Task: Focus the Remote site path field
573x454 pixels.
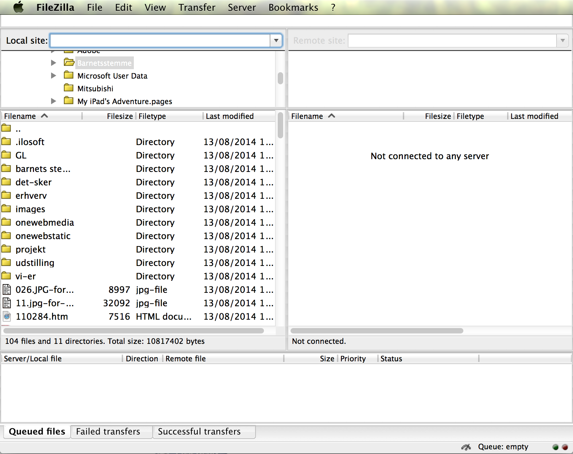Action: click(x=452, y=41)
